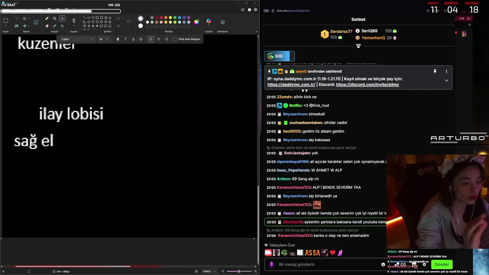
Task: Click the browser address bar kick.com URL
Action: coord(293,11)
